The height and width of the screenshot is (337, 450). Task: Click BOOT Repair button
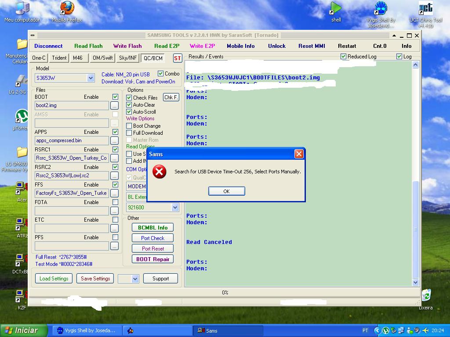[x=152, y=259]
